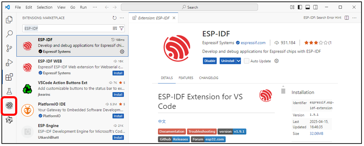The image size is (364, 146).
Task: Install VSCode Action Buttons Ext
Action: (118, 94)
